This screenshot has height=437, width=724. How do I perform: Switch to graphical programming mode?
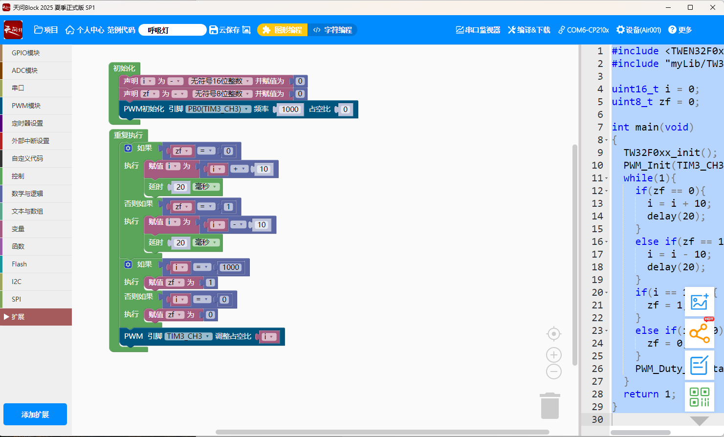tap(283, 30)
